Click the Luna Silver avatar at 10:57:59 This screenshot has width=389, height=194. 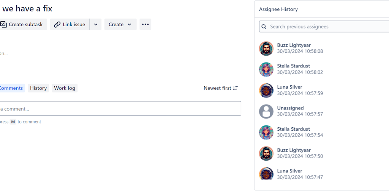click(266, 90)
